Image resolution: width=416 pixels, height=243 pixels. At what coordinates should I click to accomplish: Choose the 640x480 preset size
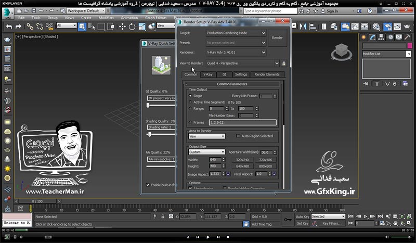(x=242, y=166)
